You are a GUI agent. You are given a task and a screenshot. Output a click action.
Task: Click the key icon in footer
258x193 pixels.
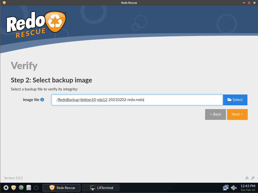click(253, 178)
